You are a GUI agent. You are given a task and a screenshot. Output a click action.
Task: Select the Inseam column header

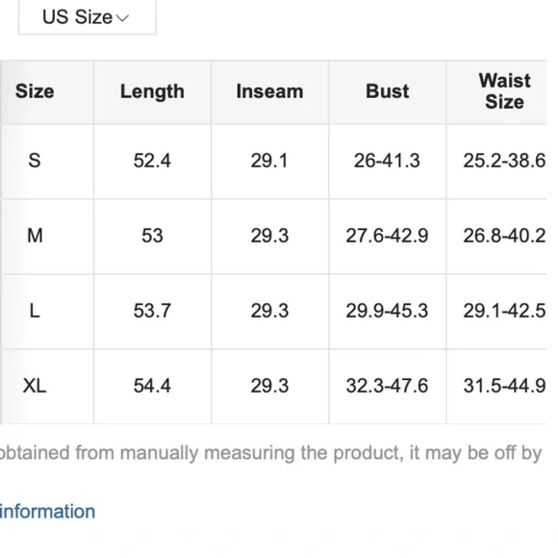(x=269, y=91)
